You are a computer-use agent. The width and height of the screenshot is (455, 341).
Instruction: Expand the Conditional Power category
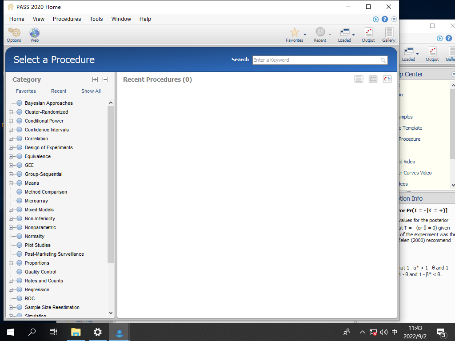[11, 121]
